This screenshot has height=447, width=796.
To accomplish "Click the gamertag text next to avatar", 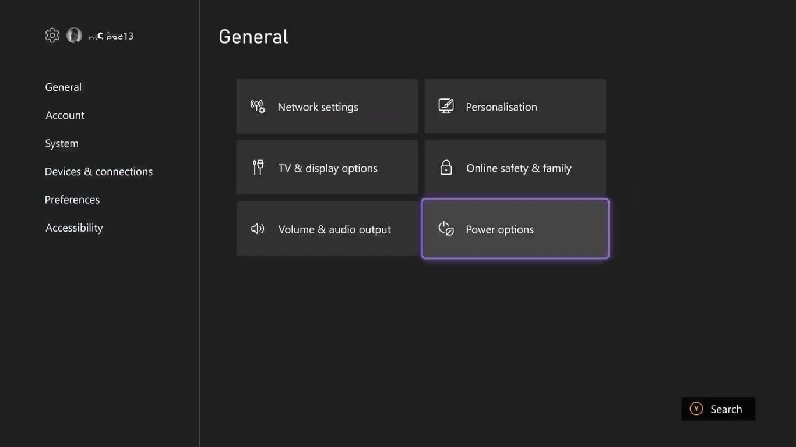I will [x=111, y=36].
